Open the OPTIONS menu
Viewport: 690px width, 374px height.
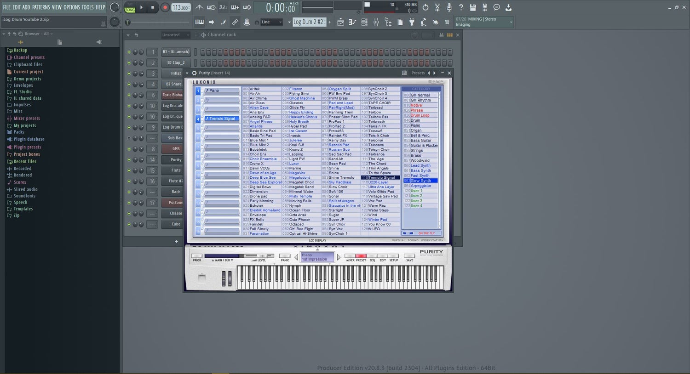tap(71, 7)
